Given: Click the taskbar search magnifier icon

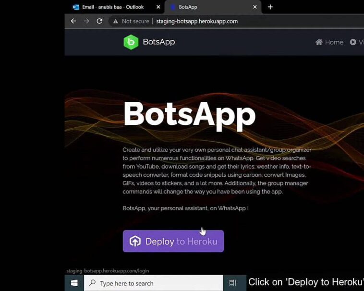Looking at the screenshot, I should (x=92, y=283).
